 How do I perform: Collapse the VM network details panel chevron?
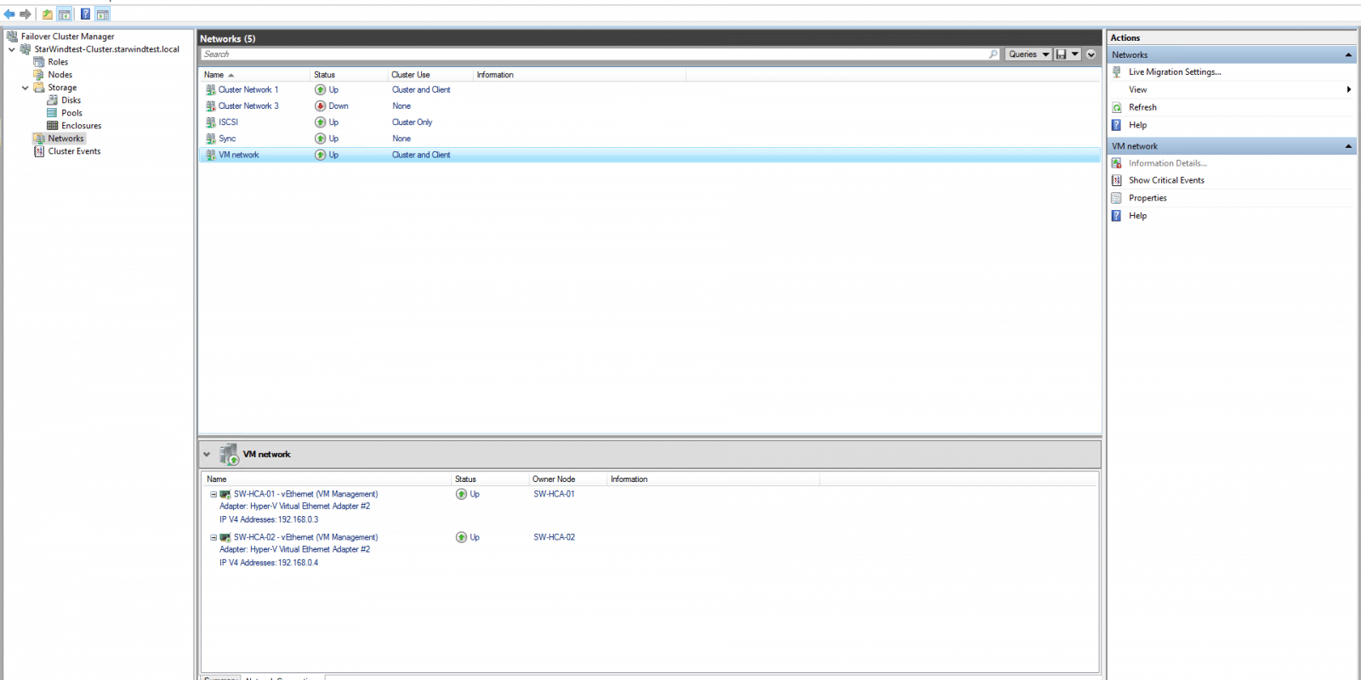click(x=207, y=455)
